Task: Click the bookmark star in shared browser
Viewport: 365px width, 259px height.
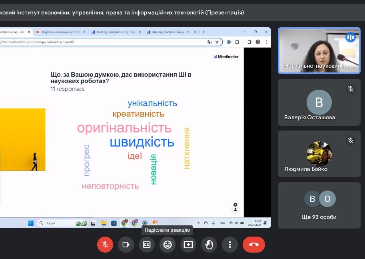Action: click(217, 42)
